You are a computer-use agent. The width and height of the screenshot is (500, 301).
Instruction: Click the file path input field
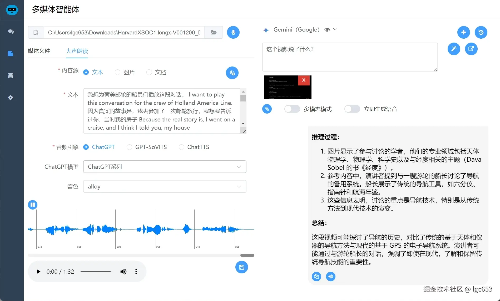point(124,32)
